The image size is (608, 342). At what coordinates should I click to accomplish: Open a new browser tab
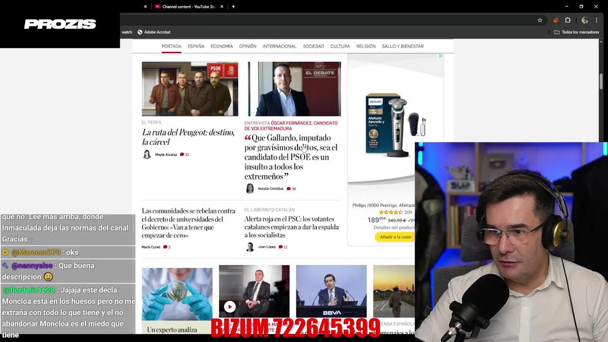(x=233, y=7)
